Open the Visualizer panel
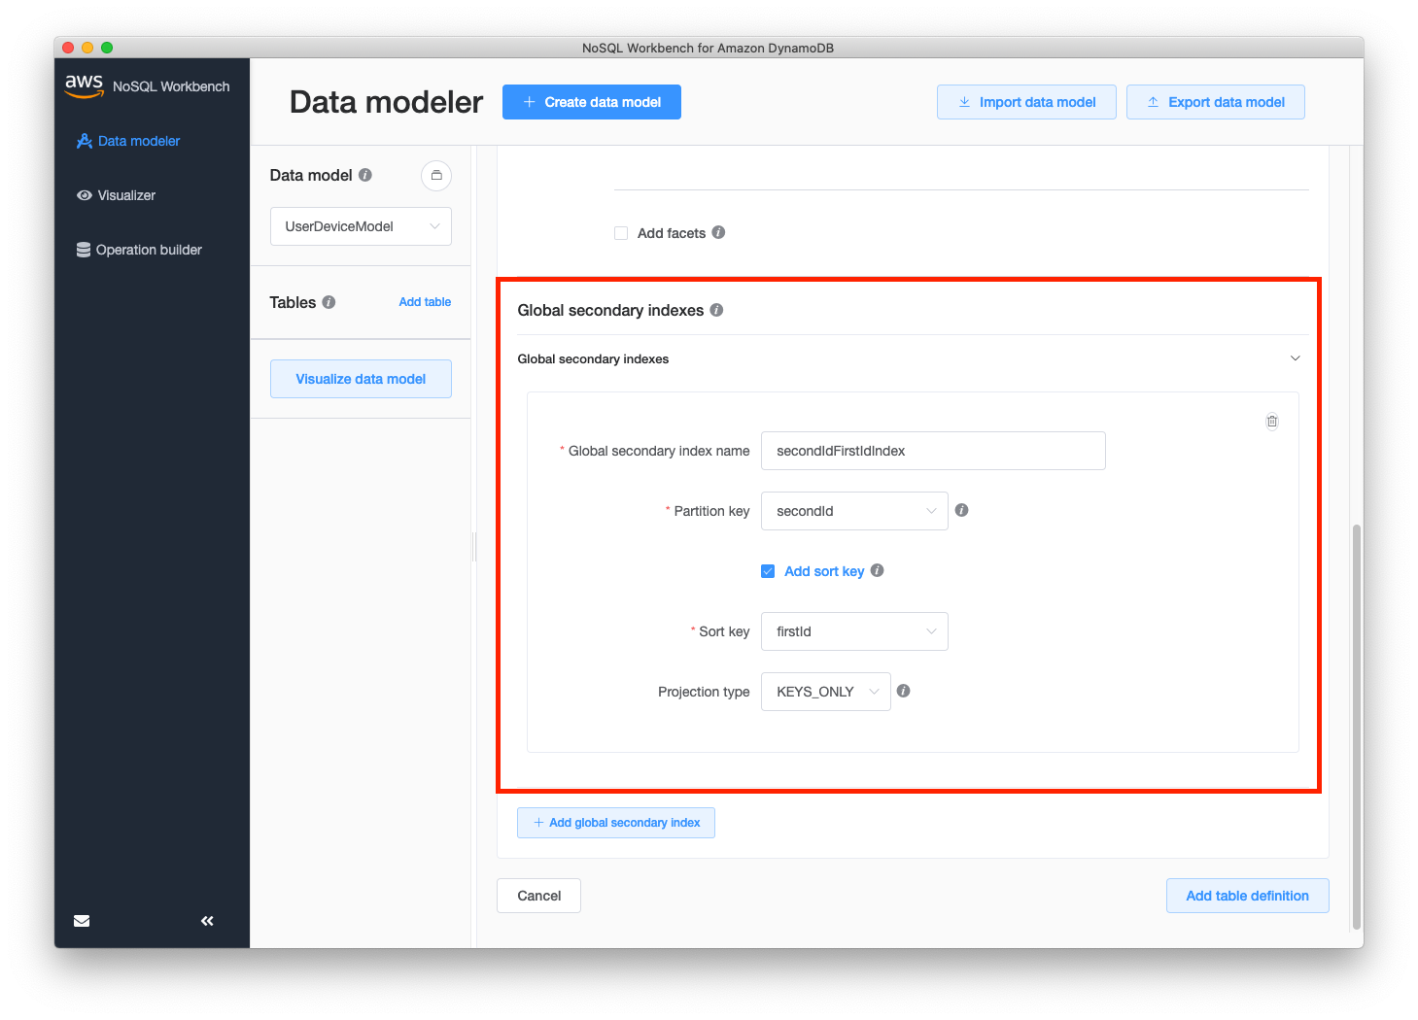 [125, 195]
